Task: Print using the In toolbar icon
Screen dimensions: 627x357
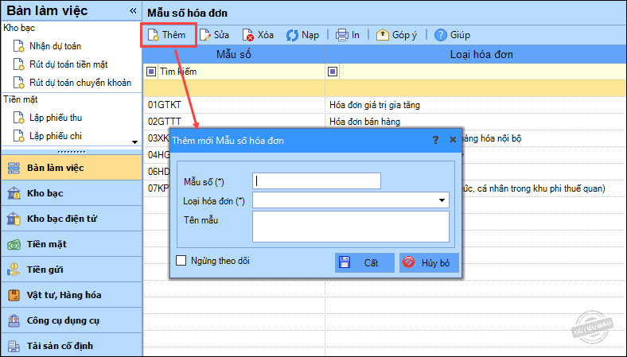Action: (x=342, y=35)
